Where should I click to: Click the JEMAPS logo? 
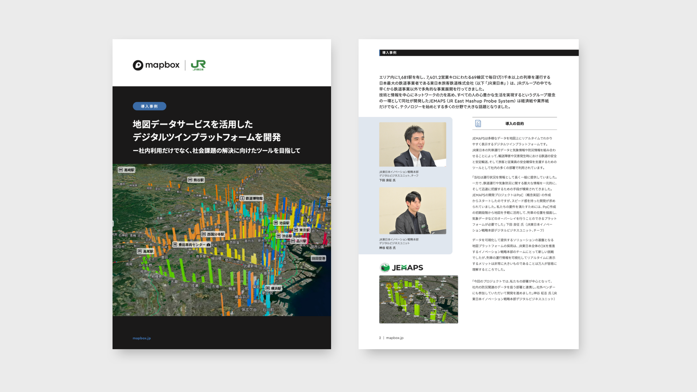pyautogui.click(x=402, y=268)
